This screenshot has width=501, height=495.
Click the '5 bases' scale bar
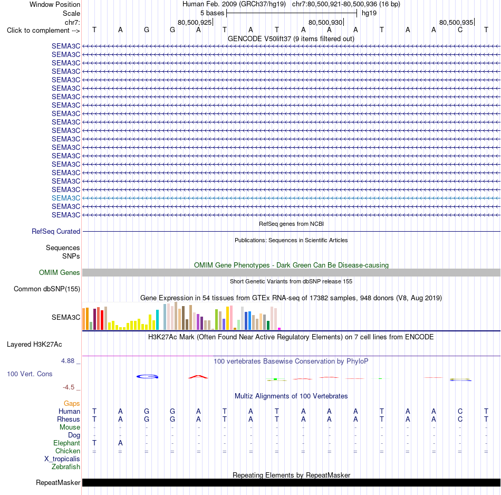[x=292, y=13]
